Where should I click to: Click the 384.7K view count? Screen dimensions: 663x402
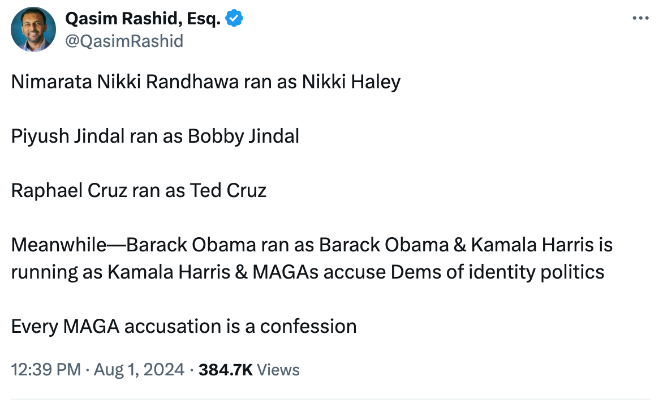pos(226,370)
